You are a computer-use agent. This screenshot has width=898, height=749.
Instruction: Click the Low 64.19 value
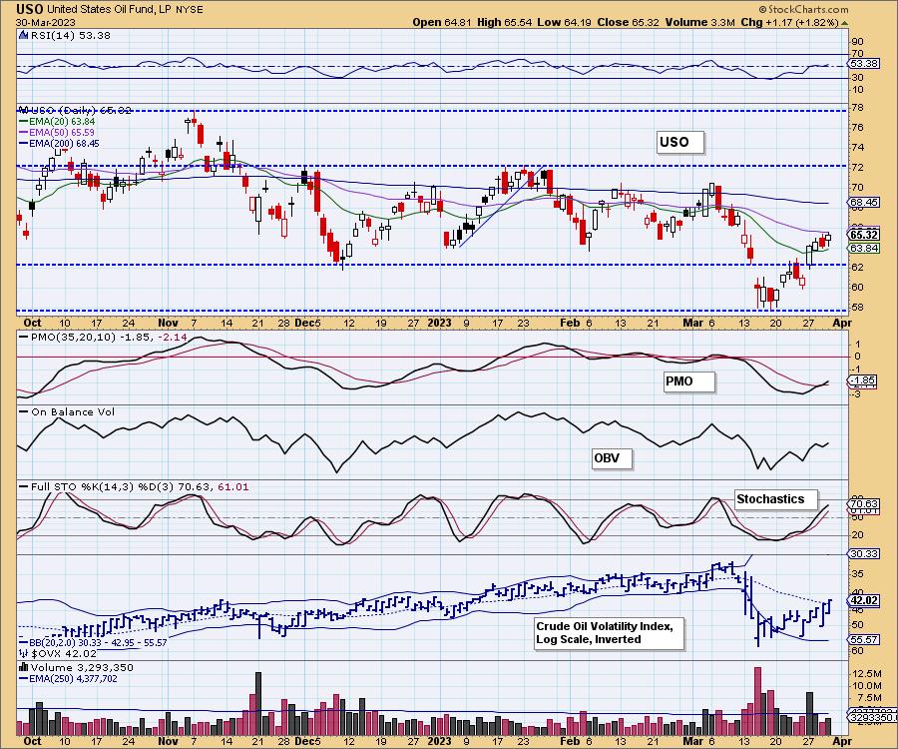pyautogui.click(x=564, y=22)
